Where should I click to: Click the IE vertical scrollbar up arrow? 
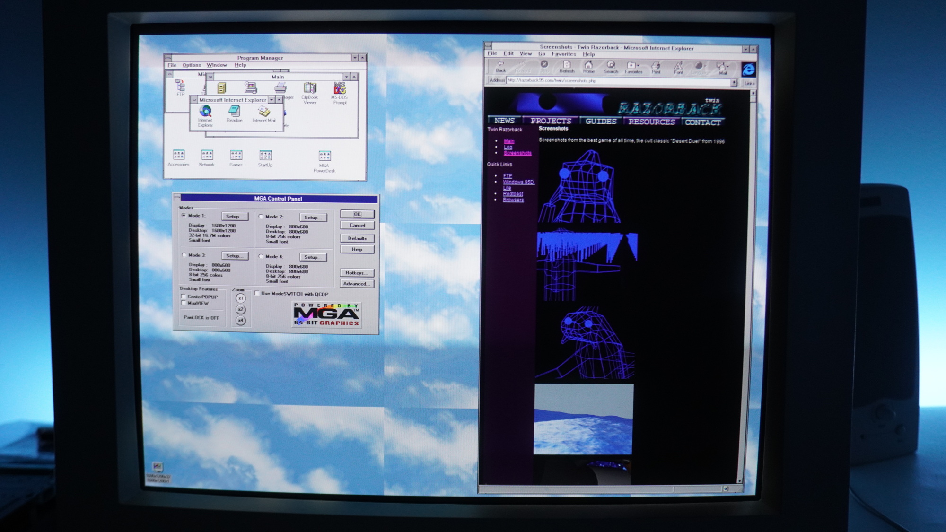coord(753,93)
